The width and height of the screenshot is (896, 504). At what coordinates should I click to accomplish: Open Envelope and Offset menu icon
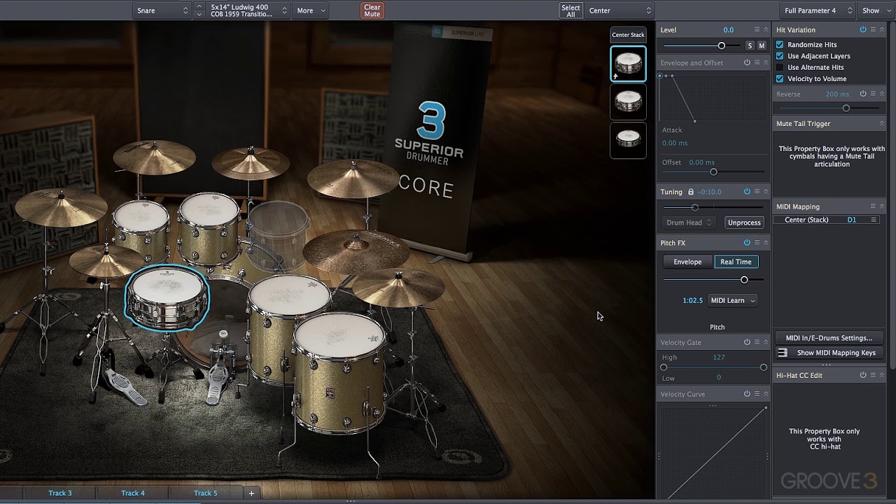[x=757, y=62]
